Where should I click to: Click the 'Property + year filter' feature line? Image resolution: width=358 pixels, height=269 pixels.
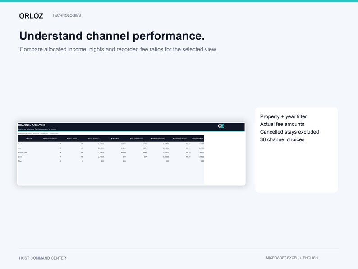[x=283, y=116]
